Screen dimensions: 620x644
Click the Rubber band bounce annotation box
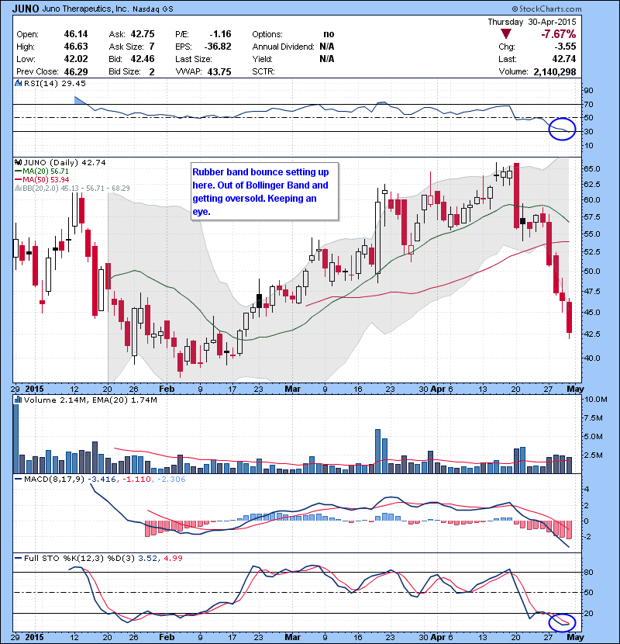click(x=264, y=192)
